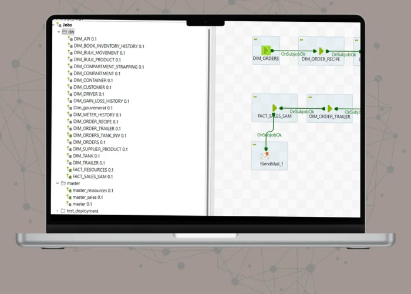
Task: Click the master folder icon in tree
Action: click(x=63, y=183)
